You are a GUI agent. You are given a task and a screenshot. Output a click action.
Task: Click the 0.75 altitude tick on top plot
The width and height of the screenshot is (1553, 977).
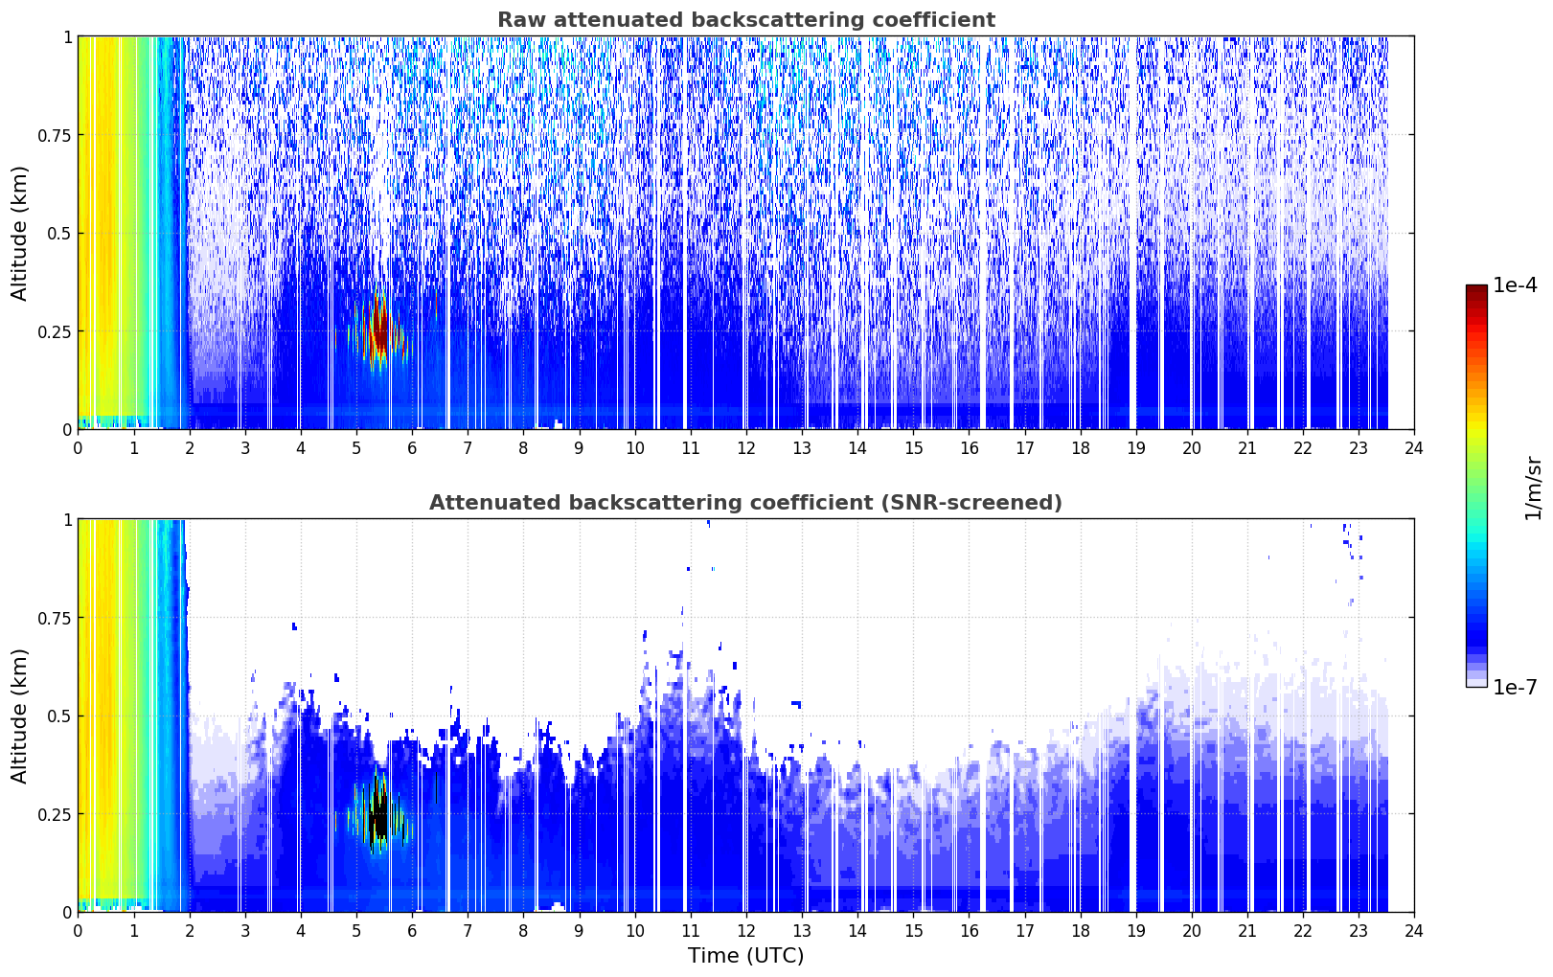click(55, 135)
